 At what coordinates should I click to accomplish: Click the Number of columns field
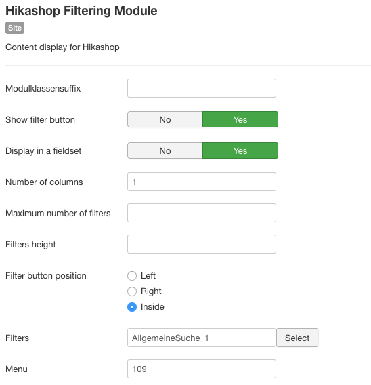pos(202,182)
